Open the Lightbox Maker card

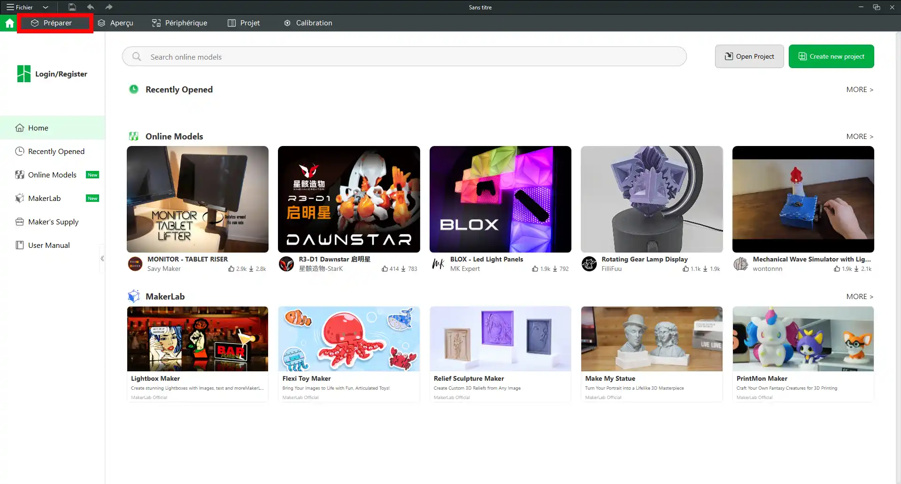click(x=198, y=354)
